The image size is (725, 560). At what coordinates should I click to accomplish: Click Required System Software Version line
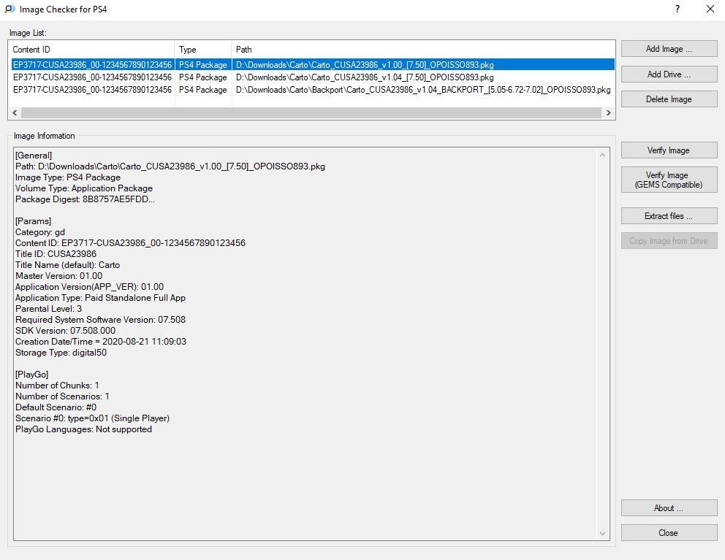[100, 319]
